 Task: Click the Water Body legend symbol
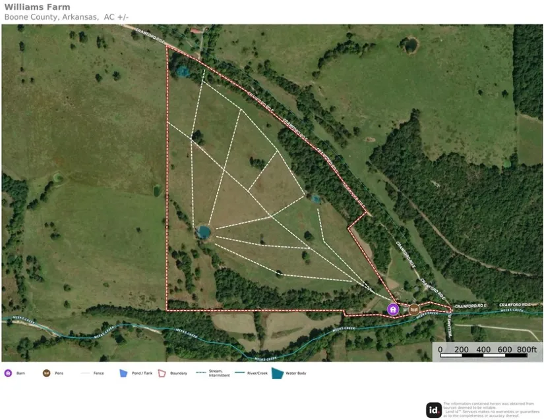coord(277,373)
